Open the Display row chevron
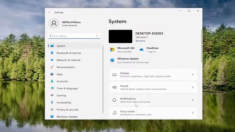Viewport: 235px width, 132px height. (x=193, y=74)
